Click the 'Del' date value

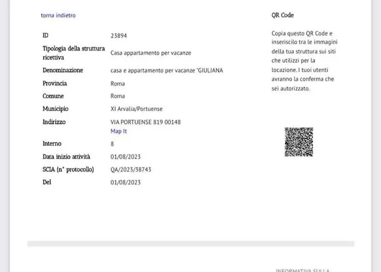125,183
